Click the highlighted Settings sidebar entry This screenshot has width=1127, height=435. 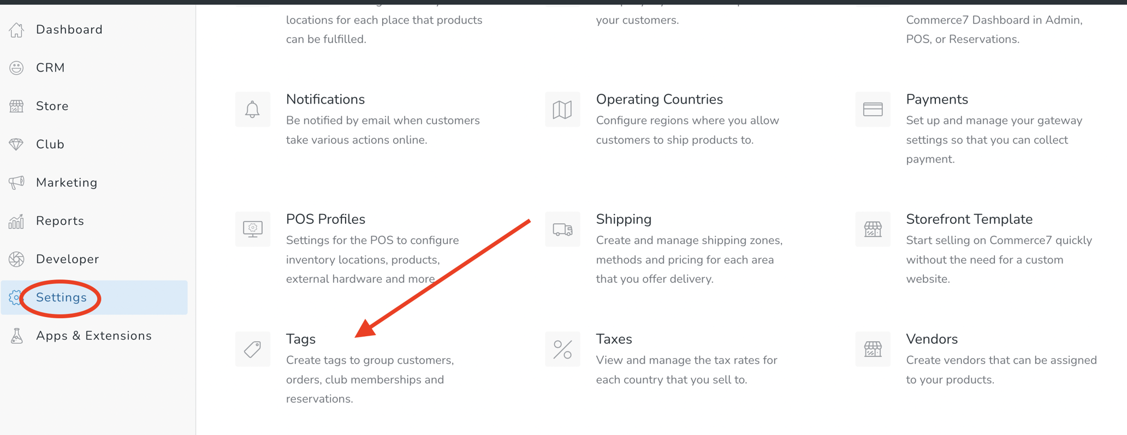(x=61, y=297)
